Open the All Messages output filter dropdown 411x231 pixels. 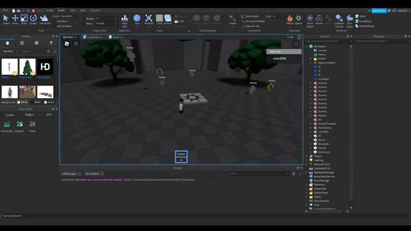coord(71,174)
